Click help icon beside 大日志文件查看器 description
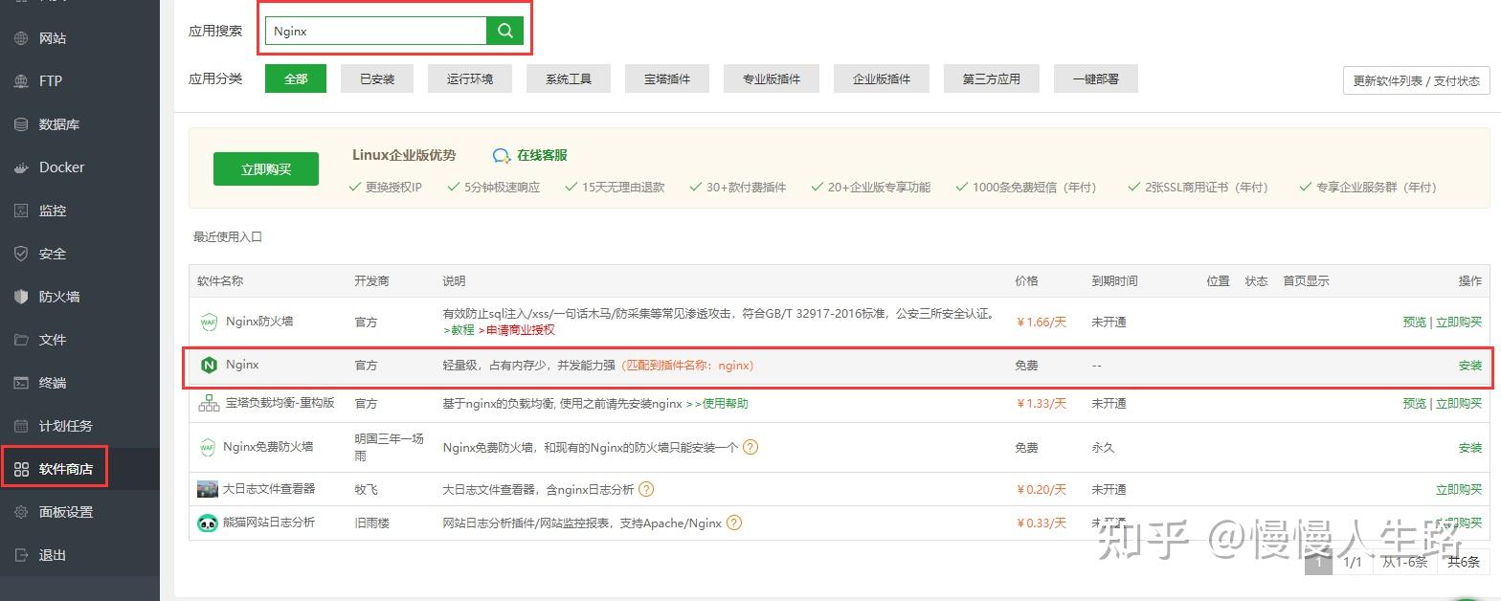The height and width of the screenshot is (601, 1501). click(646, 489)
